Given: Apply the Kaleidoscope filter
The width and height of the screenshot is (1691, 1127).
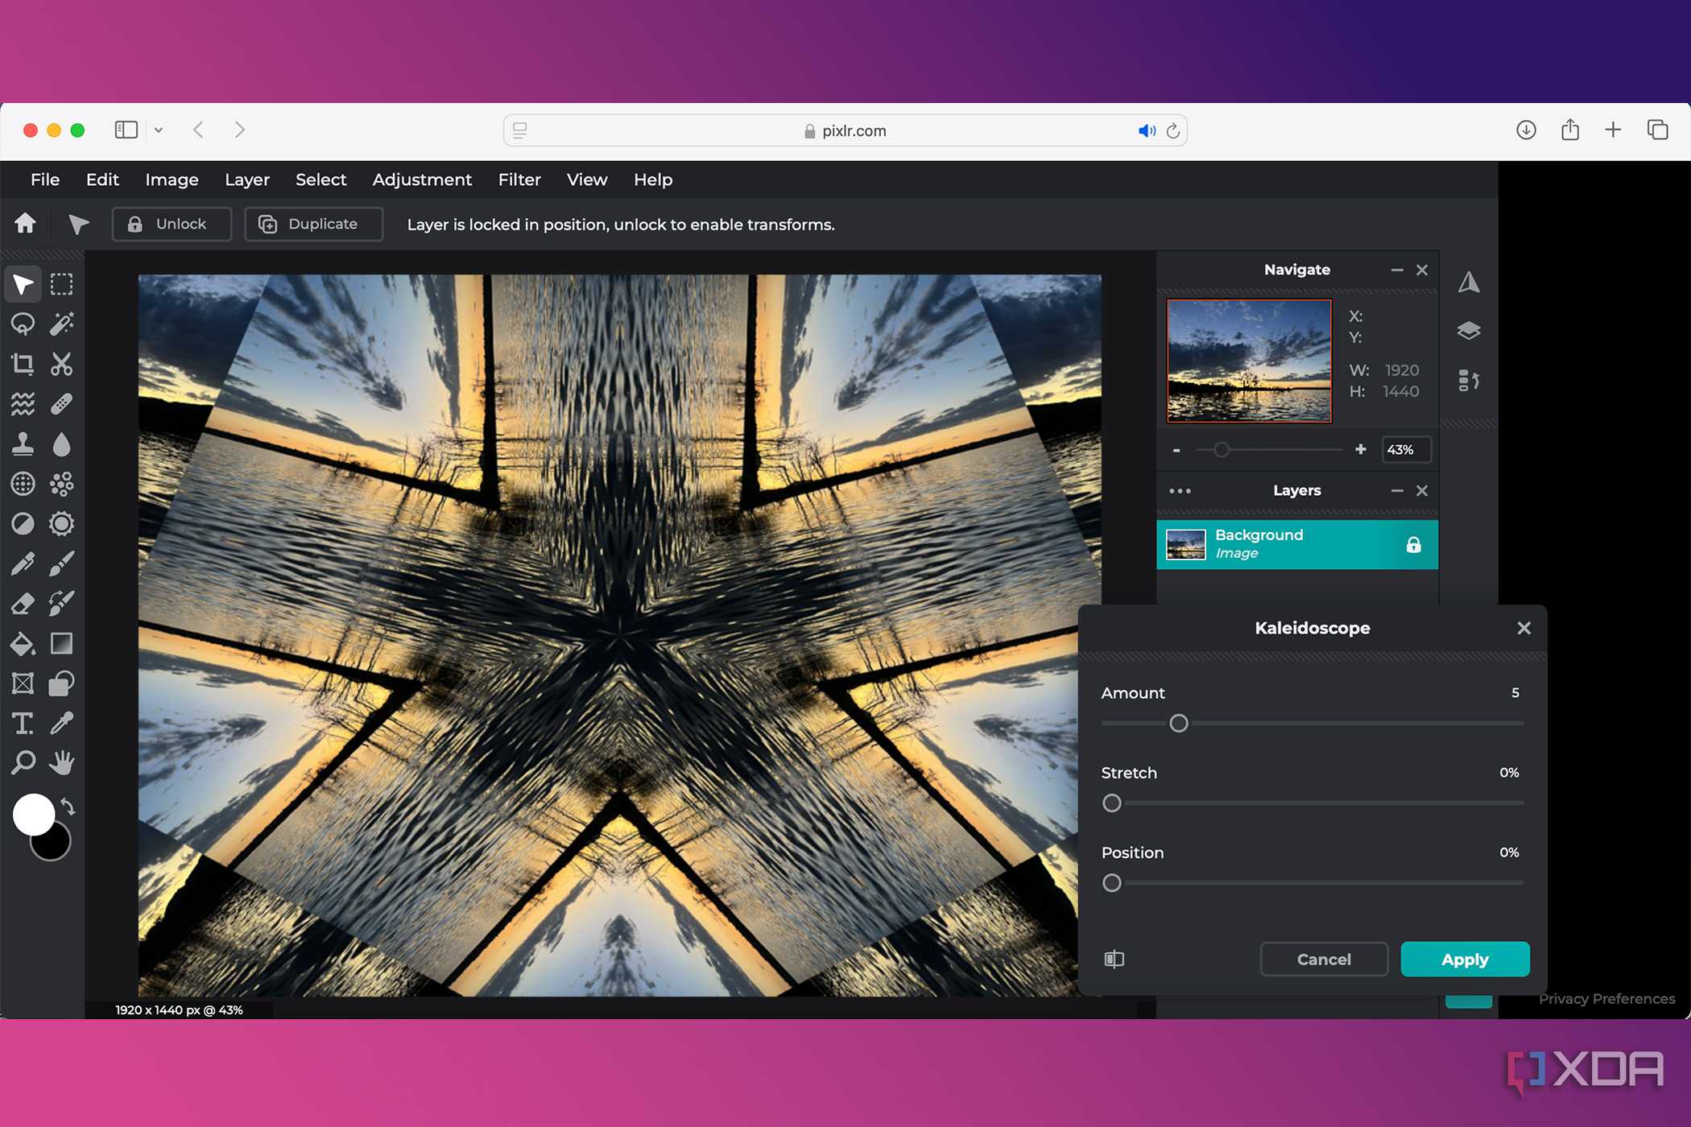Looking at the screenshot, I should pyautogui.click(x=1465, y=959).
